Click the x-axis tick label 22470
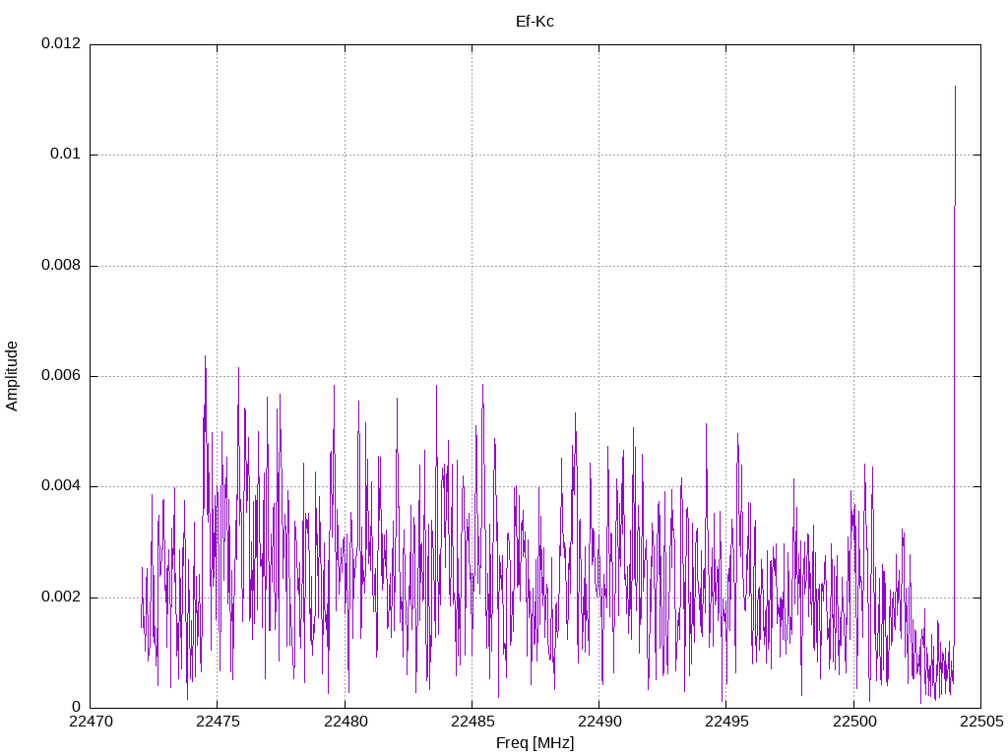Screen dimensions: 1008x756 point(90,722)
